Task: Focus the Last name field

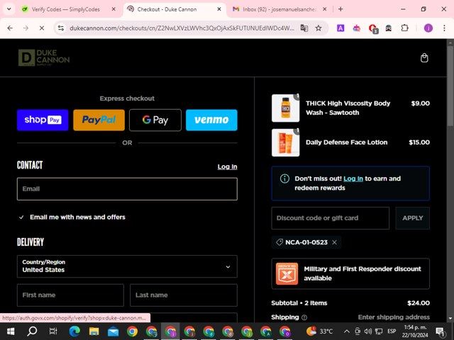Action: point(184,295)
